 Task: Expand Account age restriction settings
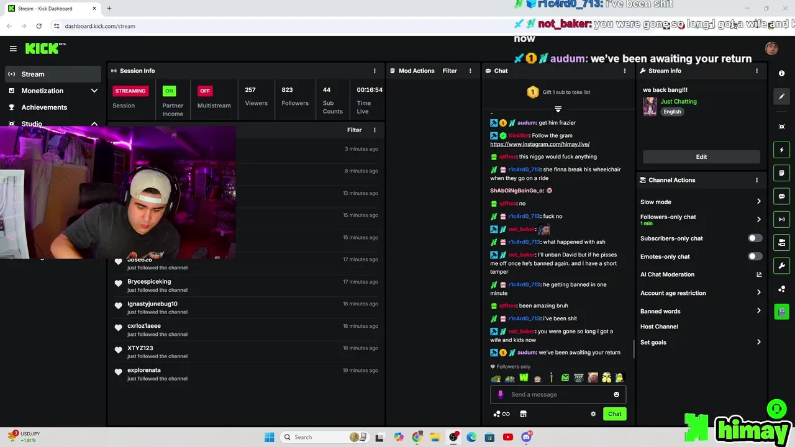point(701,293)
